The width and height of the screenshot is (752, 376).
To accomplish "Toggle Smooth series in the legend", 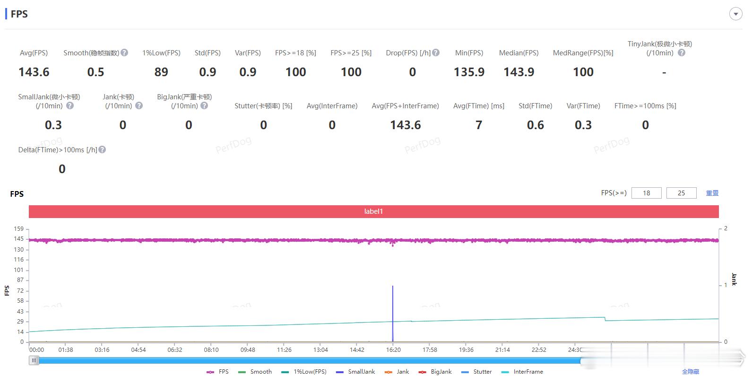I will tap(255, 372).
